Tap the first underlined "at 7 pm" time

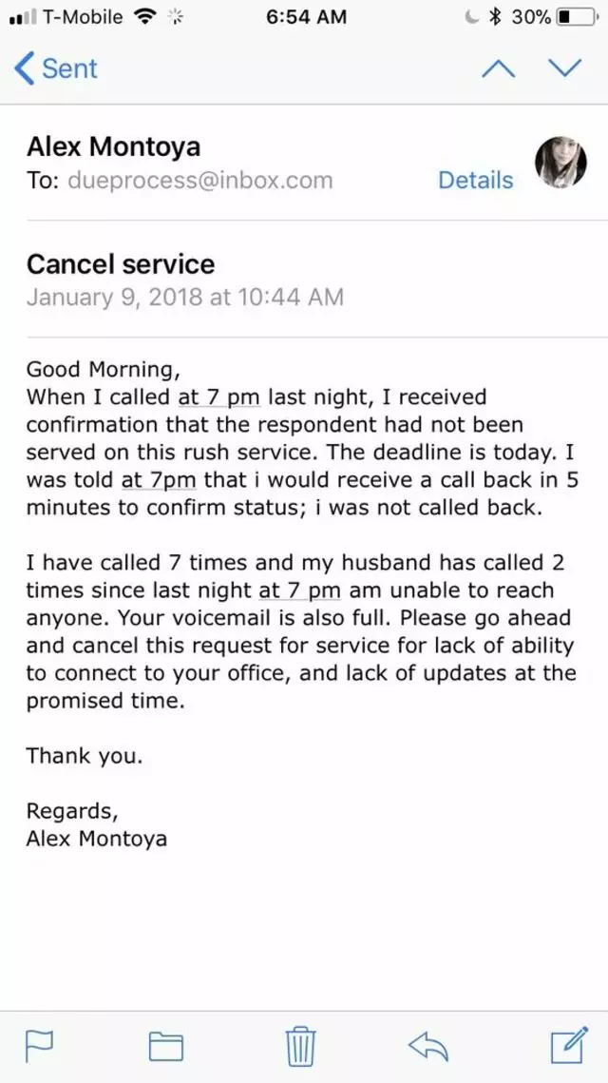click(x=218, y=397)
